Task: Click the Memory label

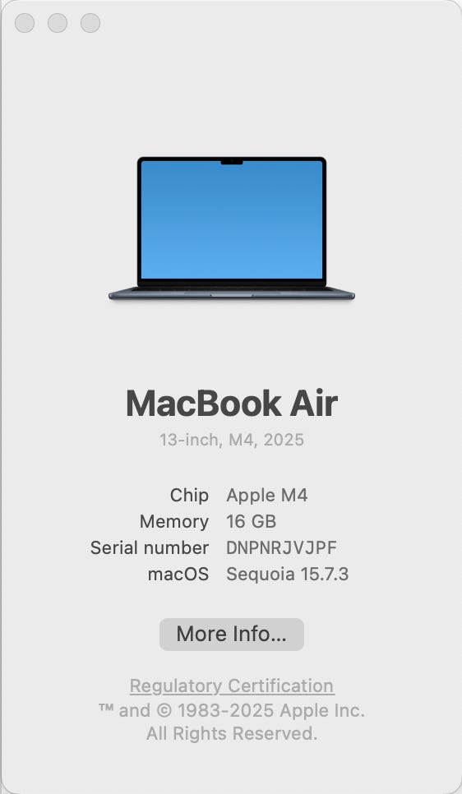Action: tap(173, 522)
